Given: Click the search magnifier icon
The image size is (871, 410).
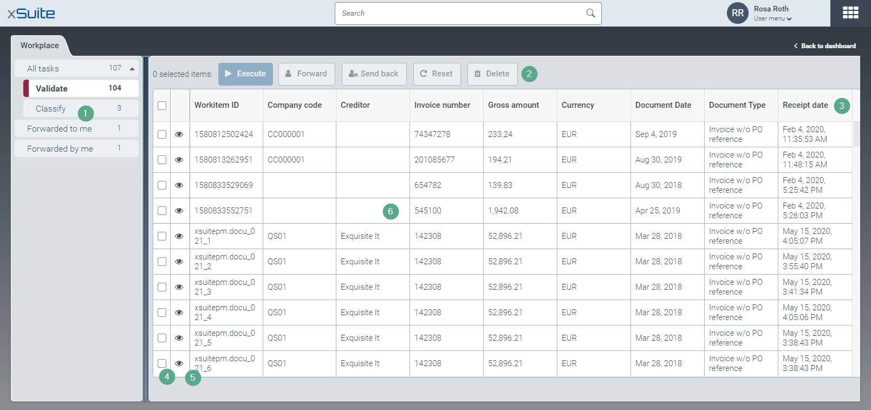Looking at the screenshot, I should pos(590,13).
